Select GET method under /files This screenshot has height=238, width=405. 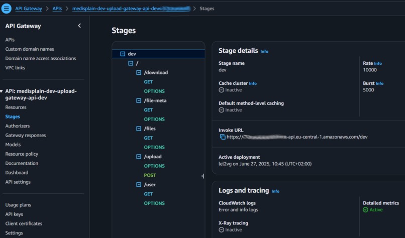coord(148,138)
